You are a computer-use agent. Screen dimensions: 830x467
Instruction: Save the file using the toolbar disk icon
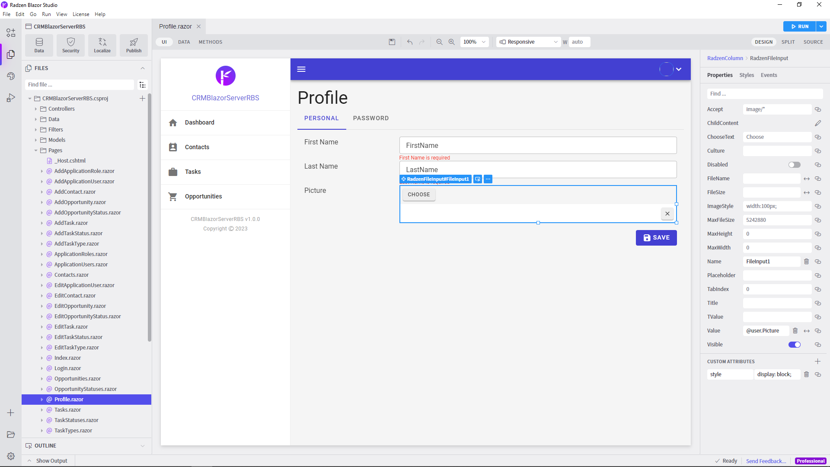(392, 42)
